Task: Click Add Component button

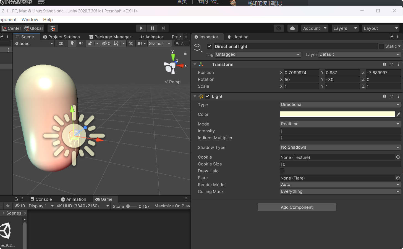Action: pyautogui.click(x=297, y=207)
